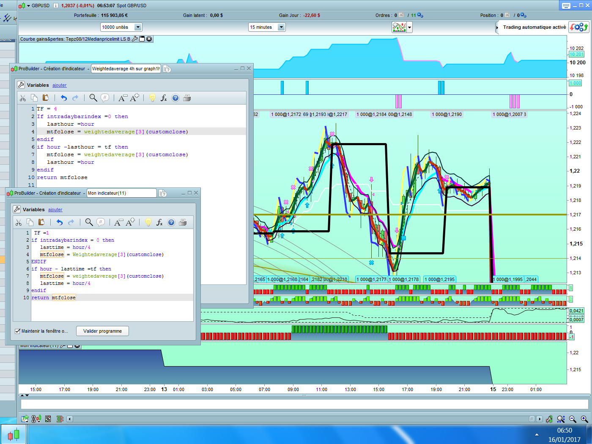Search code in Weightedaverage editor
This screenshot has width=592, height=444.
coord(93,98)
